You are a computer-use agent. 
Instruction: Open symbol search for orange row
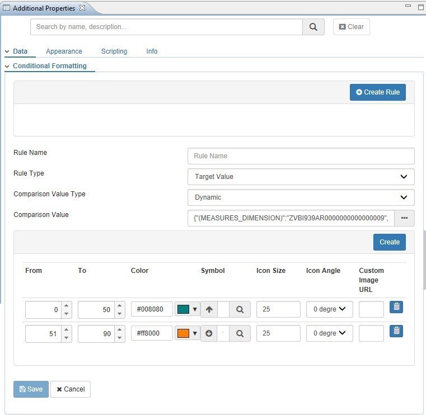click(x=240, y=333)
